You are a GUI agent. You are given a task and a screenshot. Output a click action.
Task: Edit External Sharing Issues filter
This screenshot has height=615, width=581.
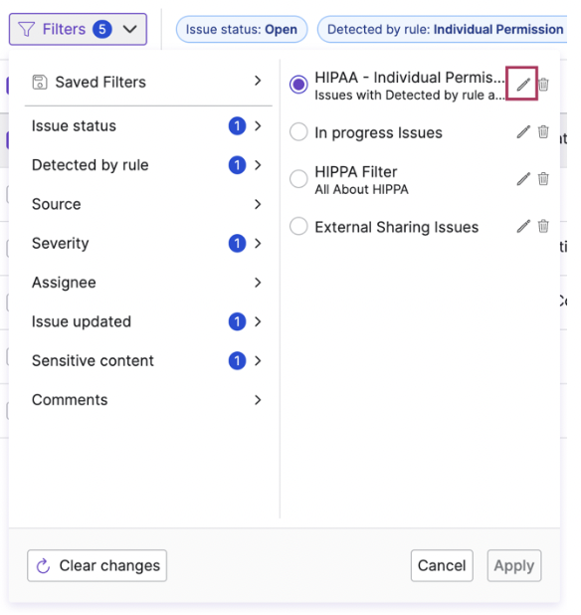pos(523,226)
